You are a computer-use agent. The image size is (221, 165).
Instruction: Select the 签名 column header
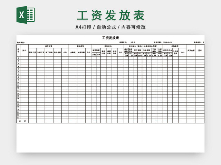pos(200,51)
